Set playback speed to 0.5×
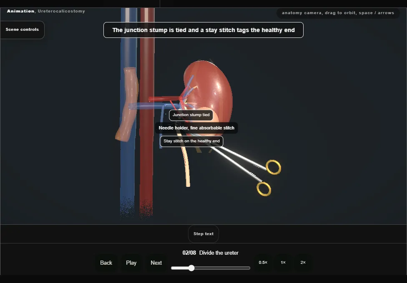 click(263, 263)
